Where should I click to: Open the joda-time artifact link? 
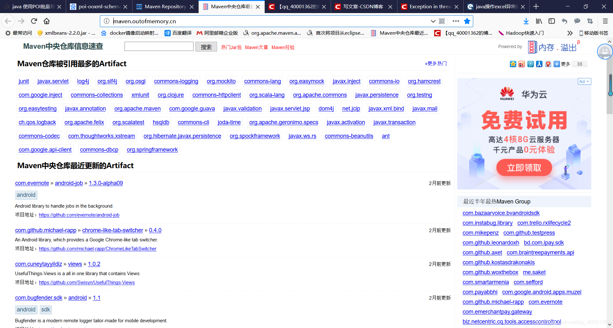coord(229,122)
